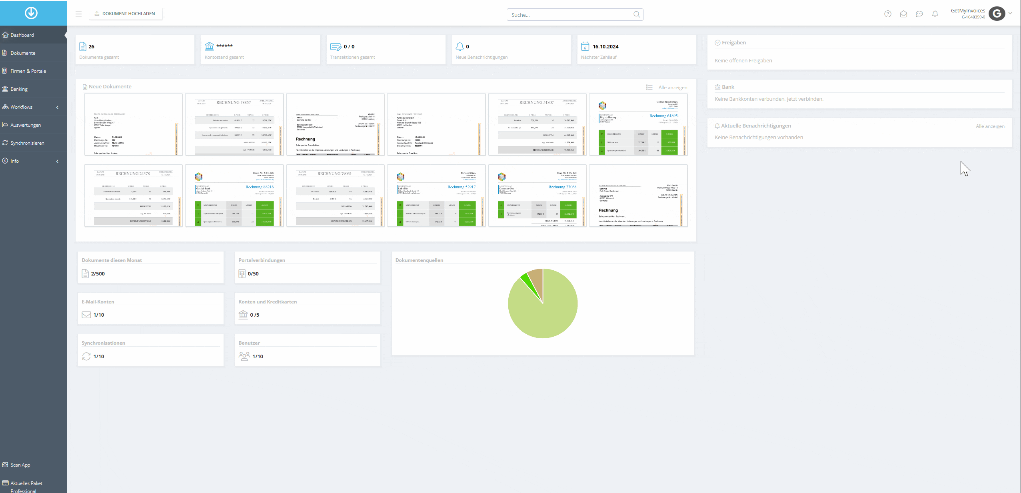Open the Rechnung 24378 document thumbnail

[133, 196]
